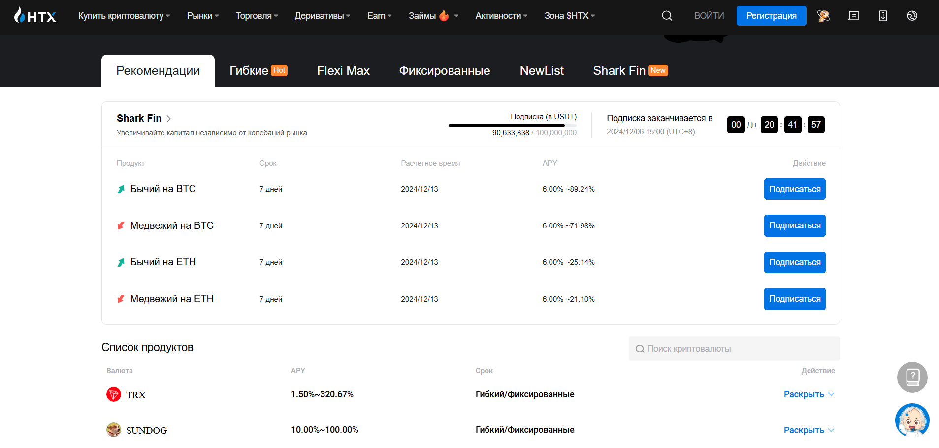Expand TRX row with Раскрыть

tap(809, 394)
